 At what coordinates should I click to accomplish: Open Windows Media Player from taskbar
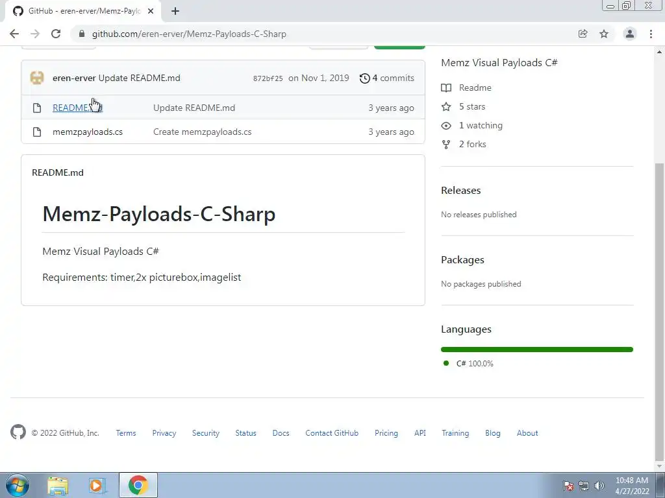97,485
